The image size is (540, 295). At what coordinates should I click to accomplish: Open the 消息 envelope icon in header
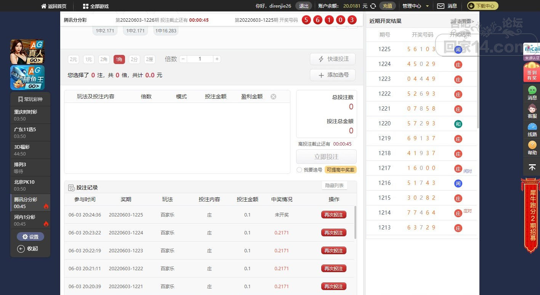point(441,6)
